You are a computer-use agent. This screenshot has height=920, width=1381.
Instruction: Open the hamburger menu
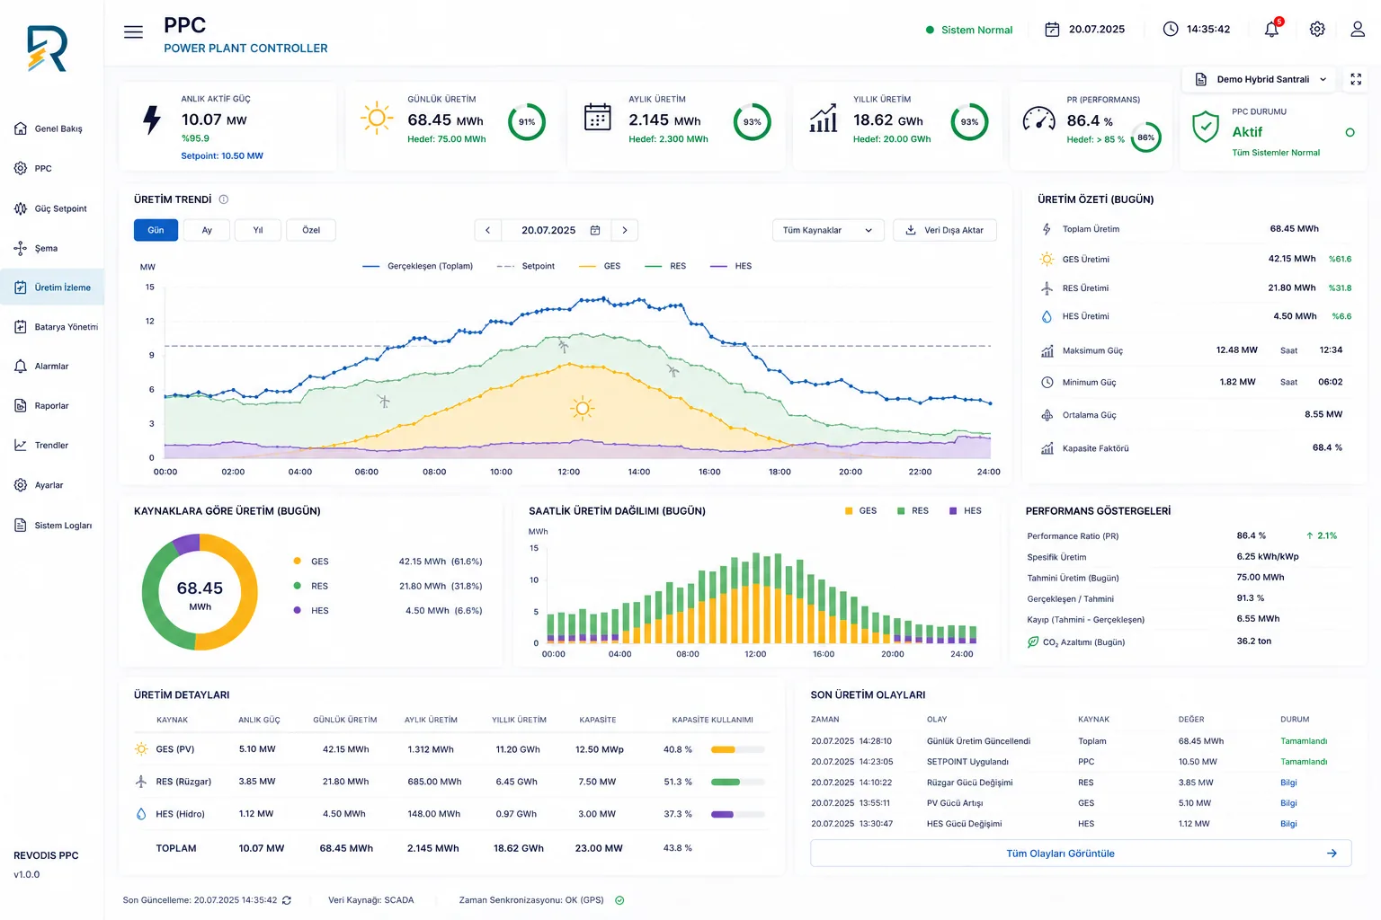(x=133, y=31)
